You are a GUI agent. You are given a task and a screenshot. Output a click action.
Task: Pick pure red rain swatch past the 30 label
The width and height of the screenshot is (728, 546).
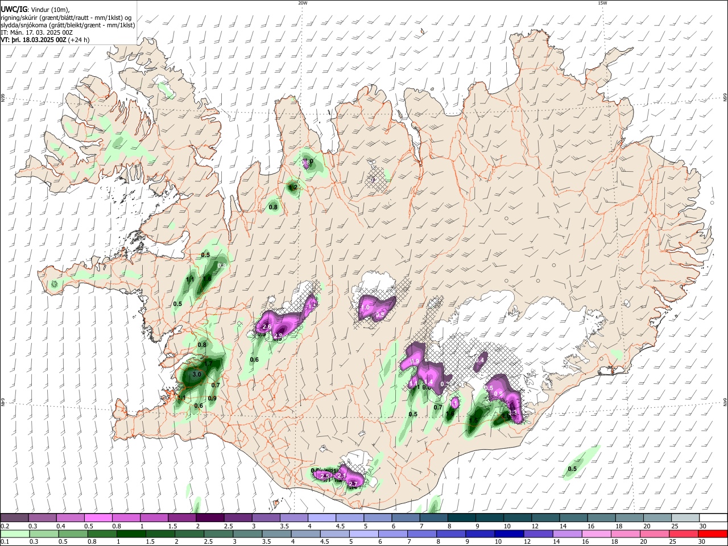[713, 533]
